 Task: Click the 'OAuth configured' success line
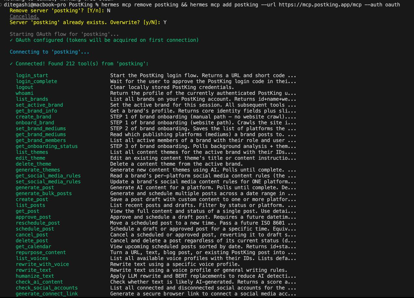coord(104,40)
